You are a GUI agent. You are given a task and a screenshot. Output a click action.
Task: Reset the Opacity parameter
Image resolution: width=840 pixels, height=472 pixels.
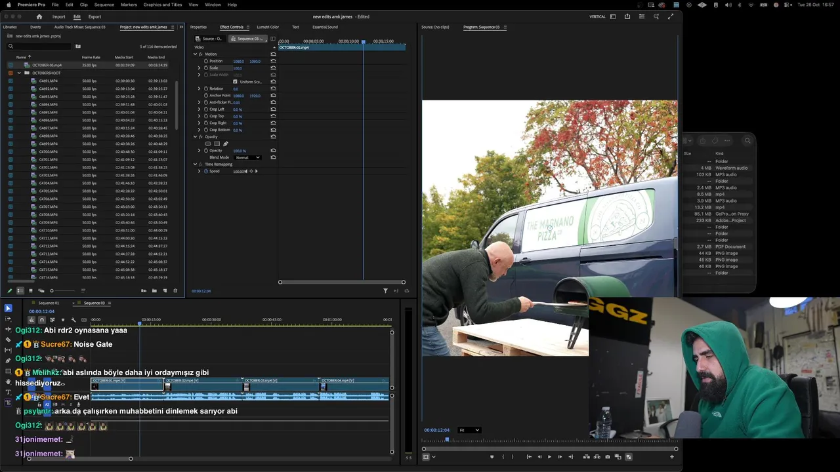point(273,150)
